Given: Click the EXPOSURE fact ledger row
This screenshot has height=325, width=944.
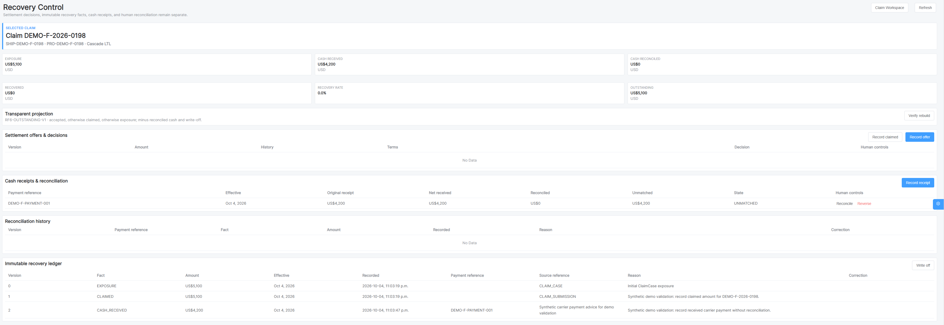Looking at the screenshot, I should [469, 286].
